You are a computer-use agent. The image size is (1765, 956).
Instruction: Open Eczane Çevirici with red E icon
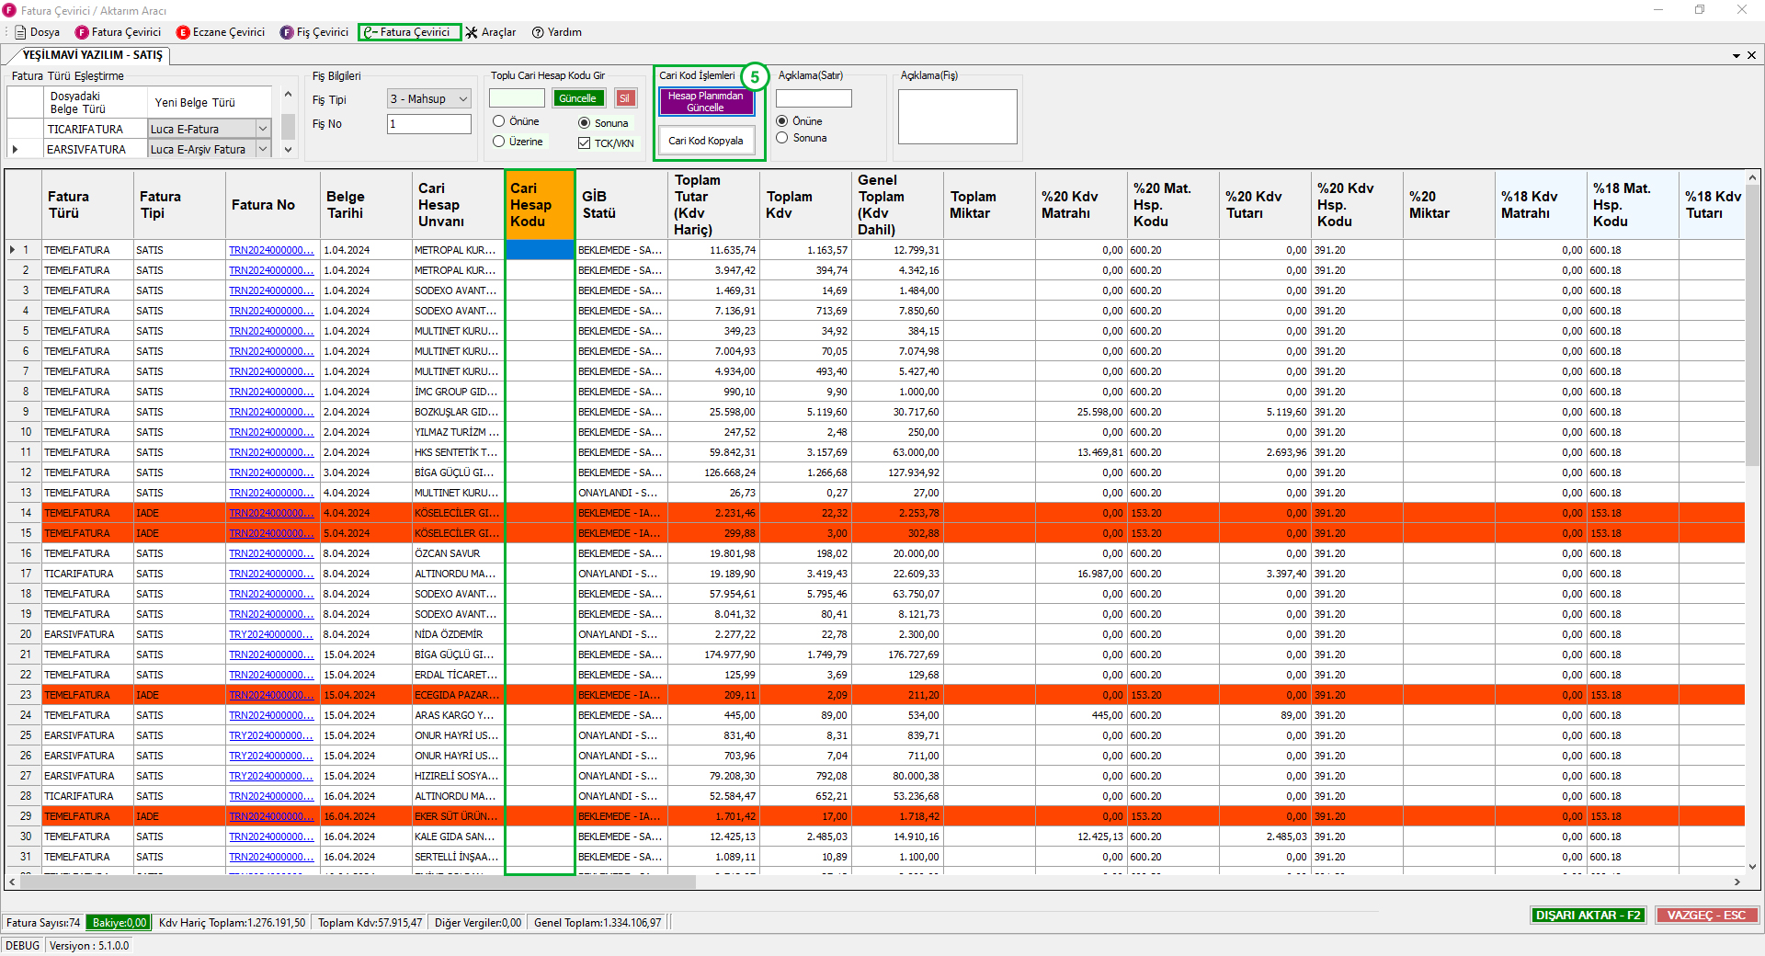click(x=221, y=32)
